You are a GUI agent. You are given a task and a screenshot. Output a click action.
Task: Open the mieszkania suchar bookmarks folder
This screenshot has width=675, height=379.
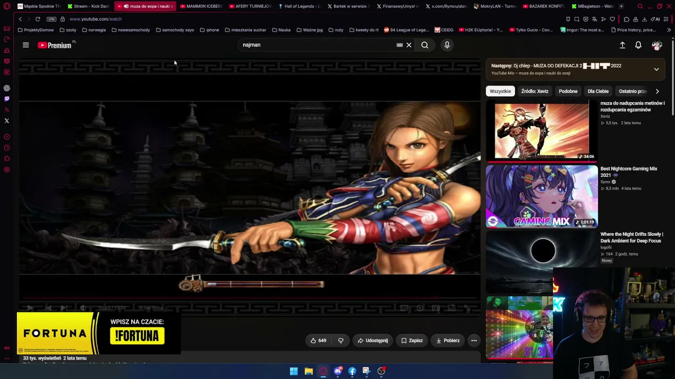245,30
